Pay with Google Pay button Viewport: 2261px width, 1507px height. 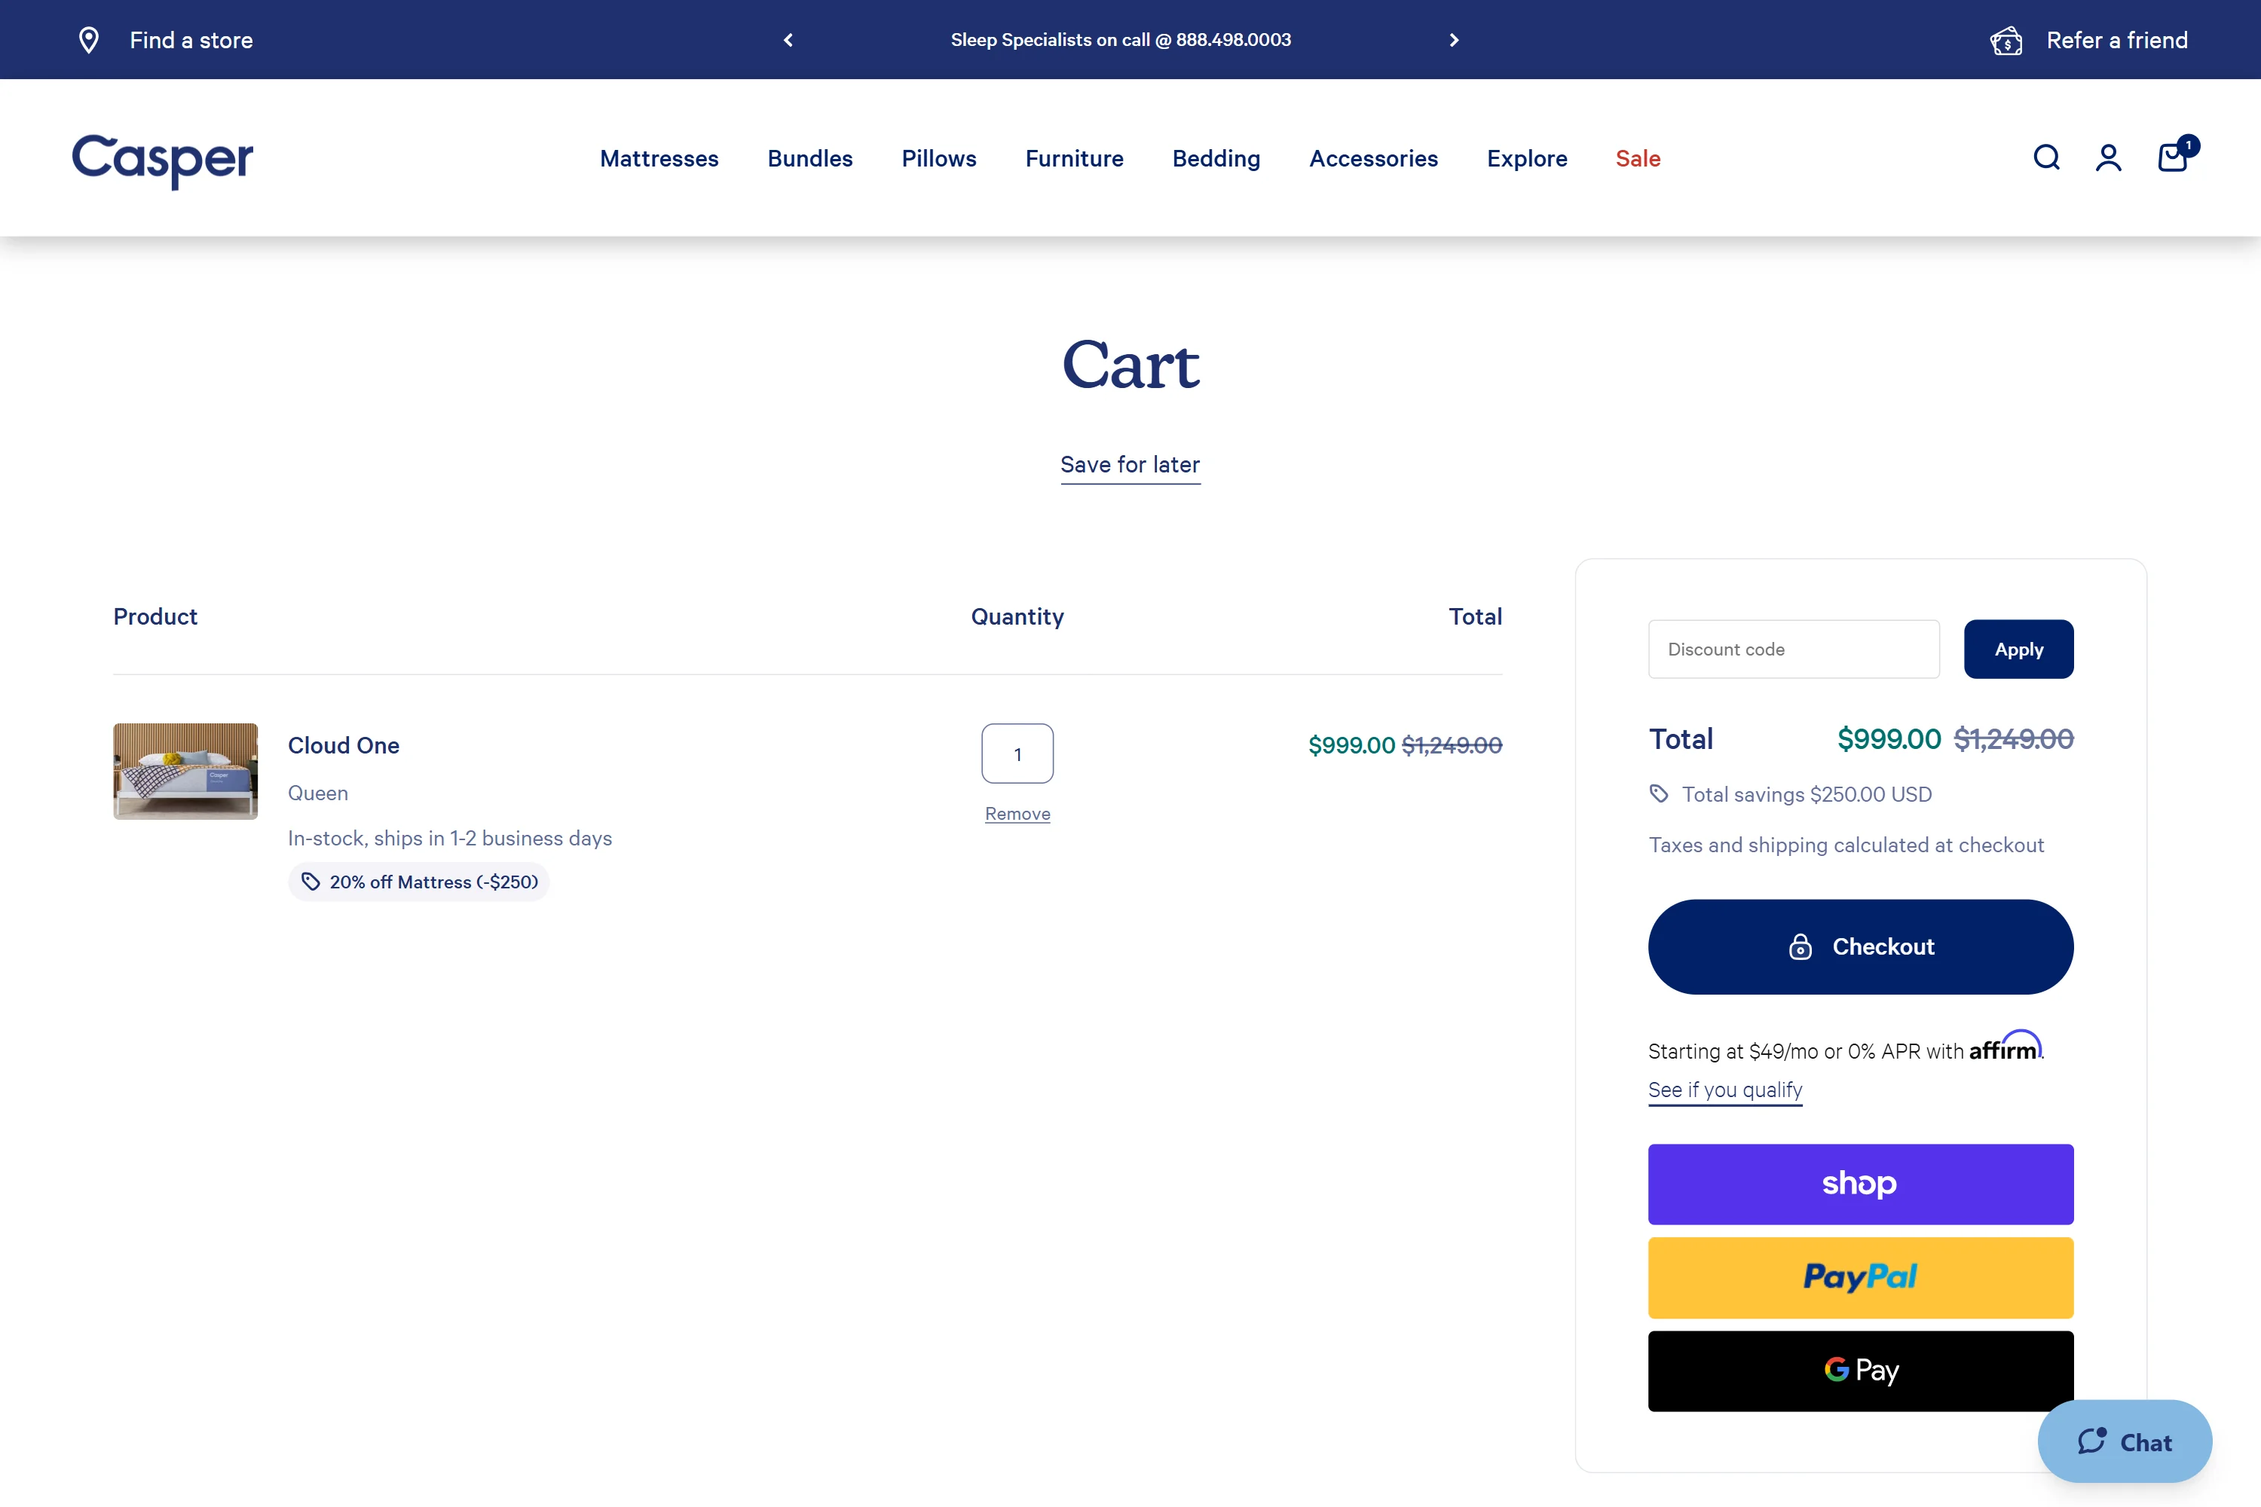[x=1860, y=1371]
